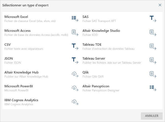Viewport: 165px width, 122px height.
Task: Click the Microsoft Excel table export icon
Action: click(x=75, y=19)
